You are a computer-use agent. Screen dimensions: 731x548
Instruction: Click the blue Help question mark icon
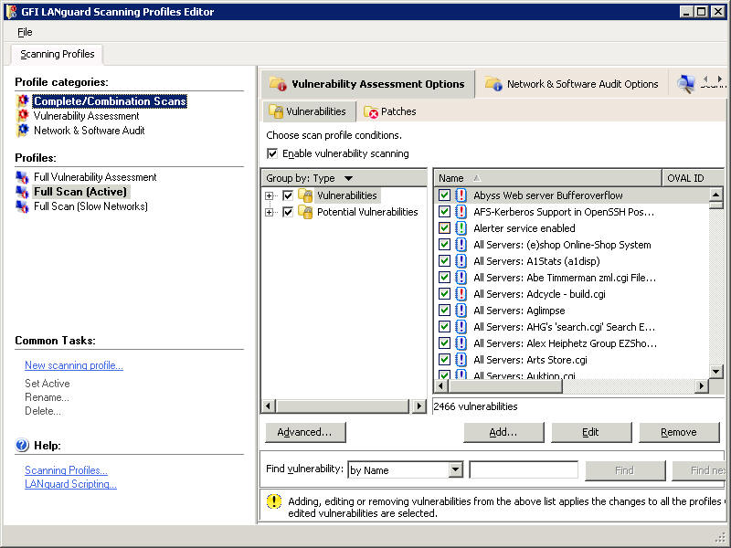point(22,445)
